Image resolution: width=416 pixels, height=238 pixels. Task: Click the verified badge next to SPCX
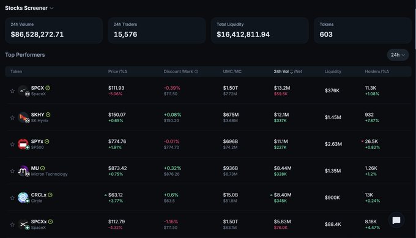(x=48, y=88)
